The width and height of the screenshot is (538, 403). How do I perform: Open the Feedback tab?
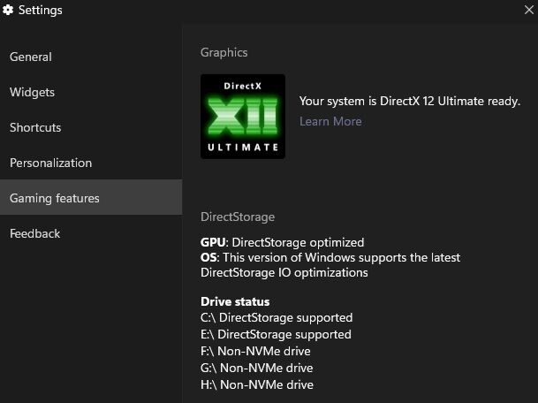coord(35,233)
